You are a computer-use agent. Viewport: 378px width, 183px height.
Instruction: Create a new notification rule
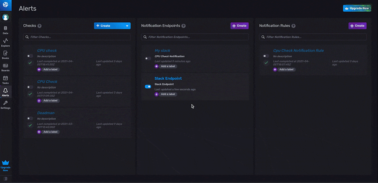pos(357,26)
